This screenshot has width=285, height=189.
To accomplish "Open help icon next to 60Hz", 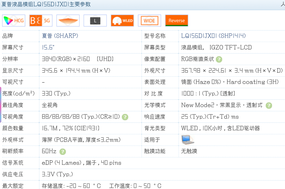I will (63, 152).
